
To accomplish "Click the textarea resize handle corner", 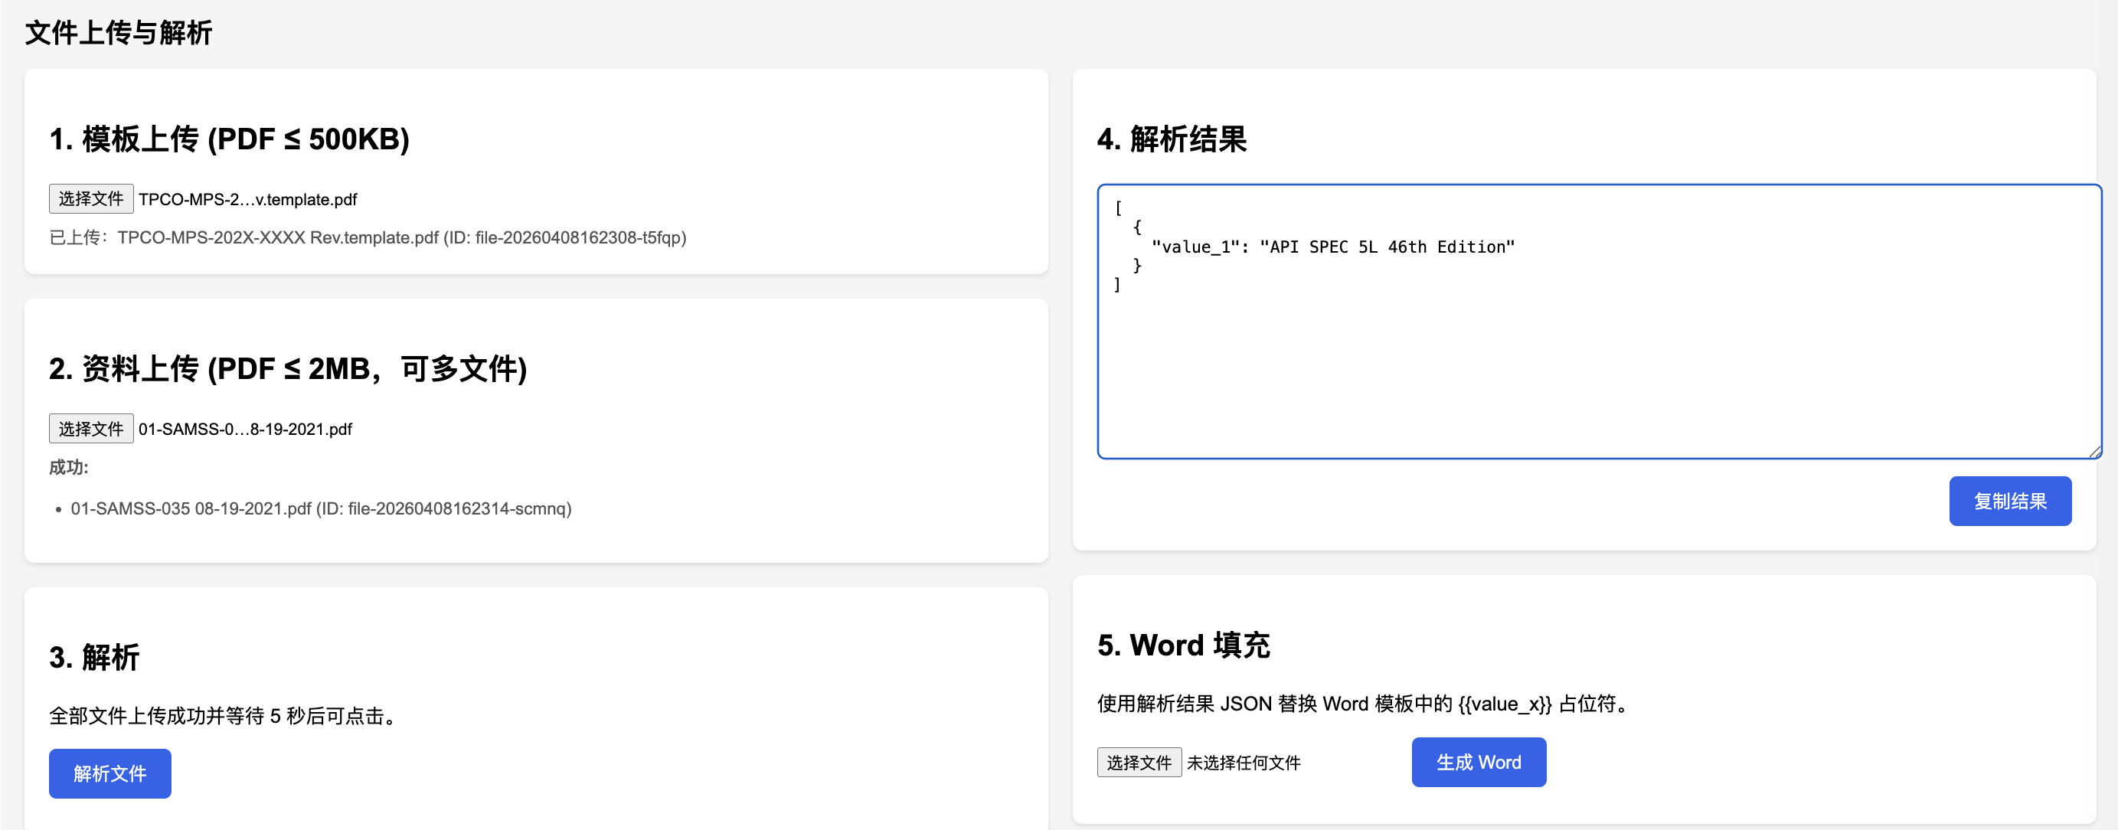I will [x=2095, y=452].
